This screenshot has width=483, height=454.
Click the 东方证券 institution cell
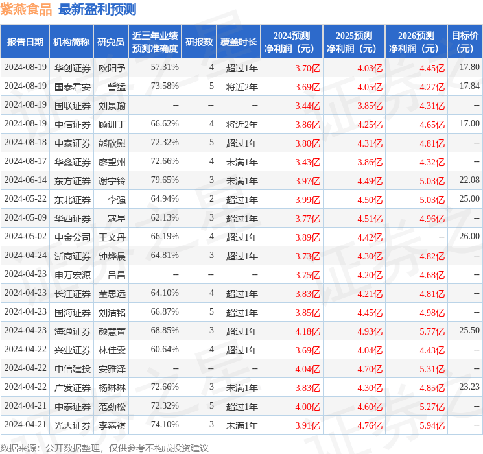click(73, 181)
